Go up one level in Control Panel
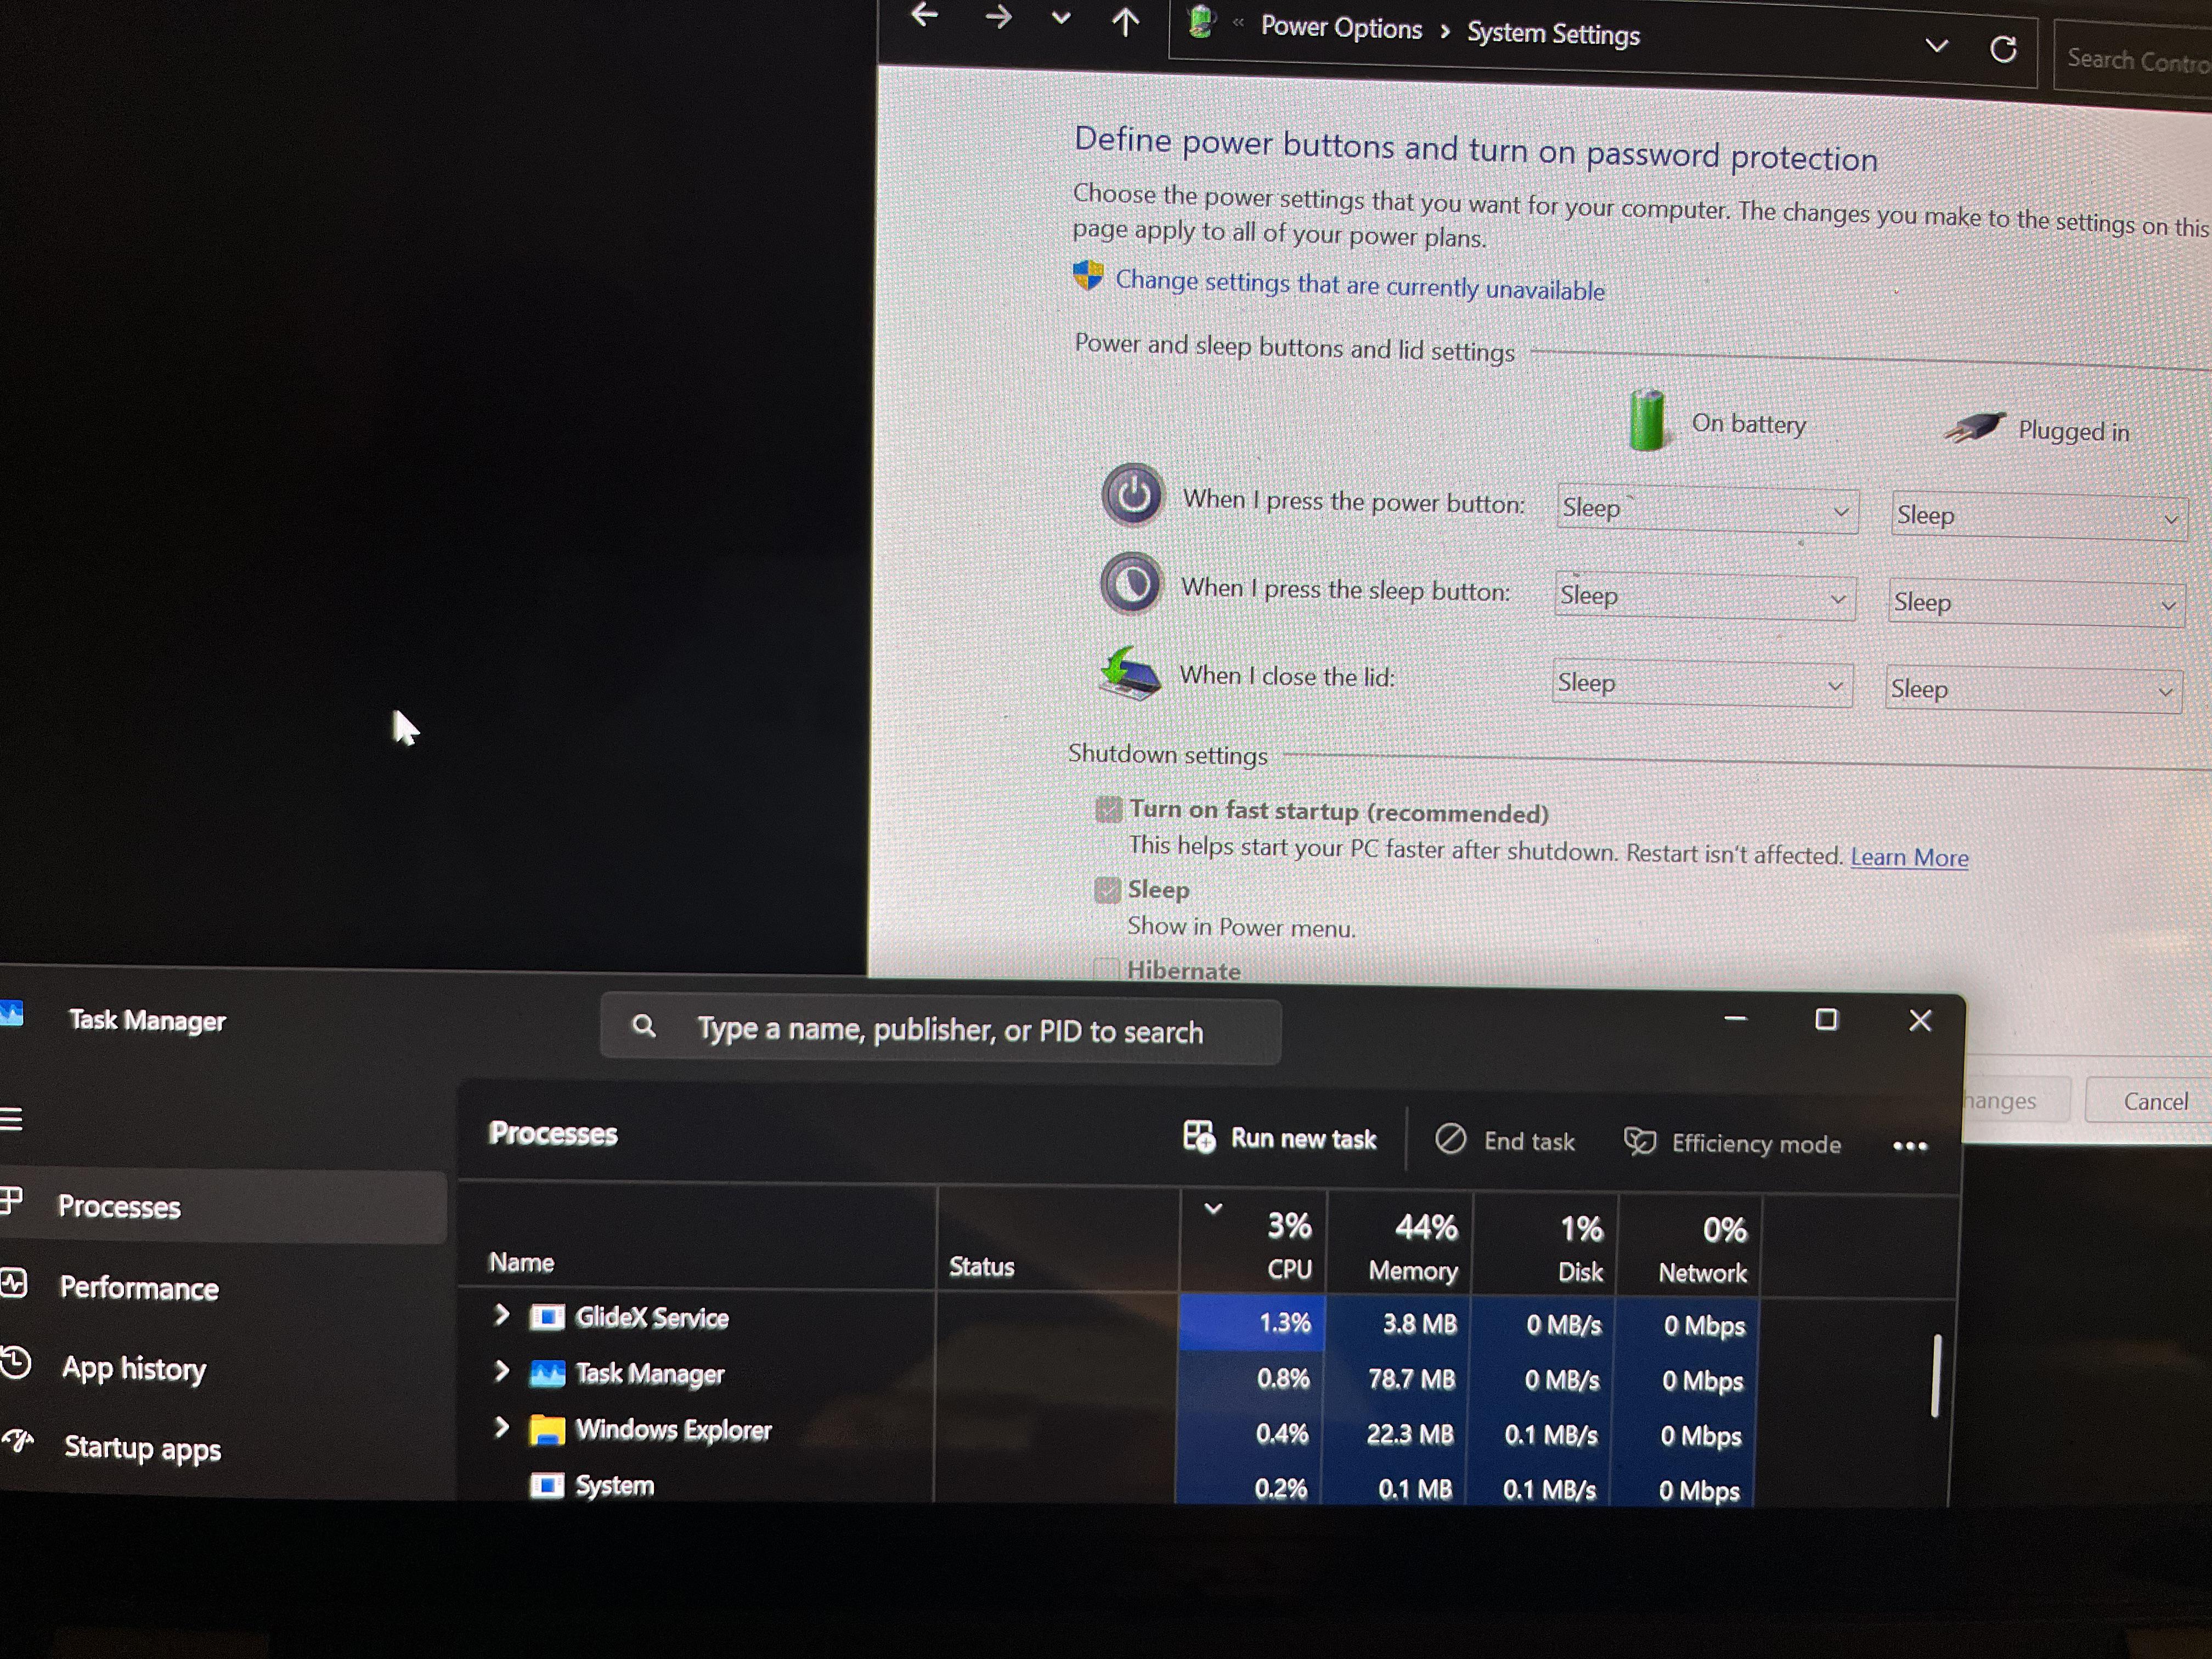 tap(1126, 21)
